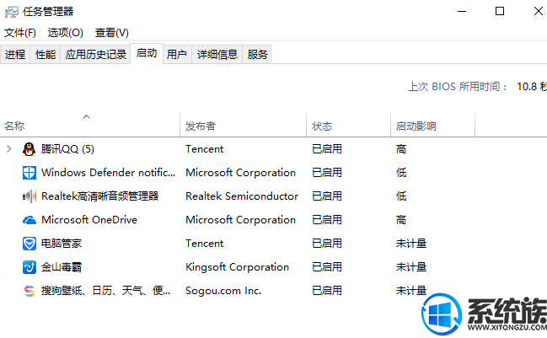This screenshot has height=338, width=547.
Task: Click Tencent publisher in the 腾讯QQ row
Action: [x=205, y=149]
